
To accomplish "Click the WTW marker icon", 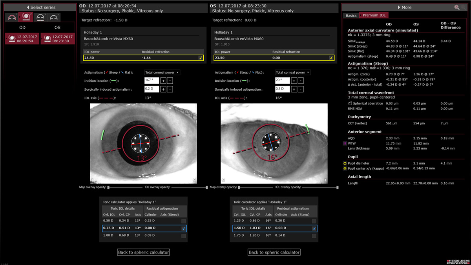I will 345,144.
